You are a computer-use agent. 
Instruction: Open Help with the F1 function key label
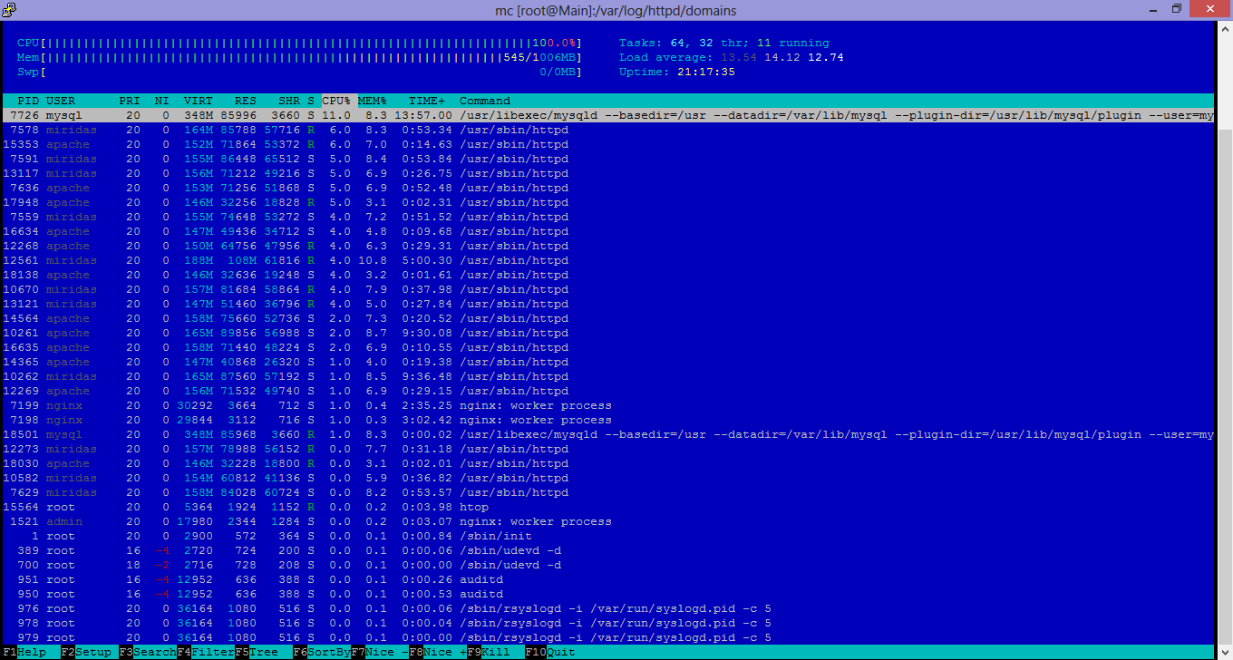click(24, 652)
